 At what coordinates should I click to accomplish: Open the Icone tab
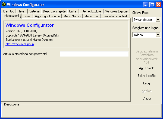[x=27, y=16]
